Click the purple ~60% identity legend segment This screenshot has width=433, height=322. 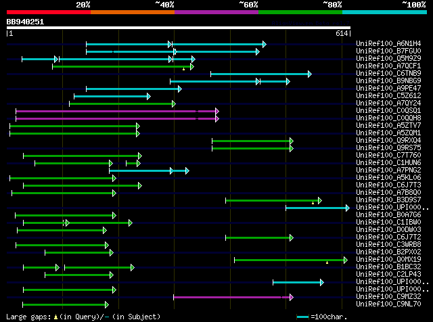point(216,12)
